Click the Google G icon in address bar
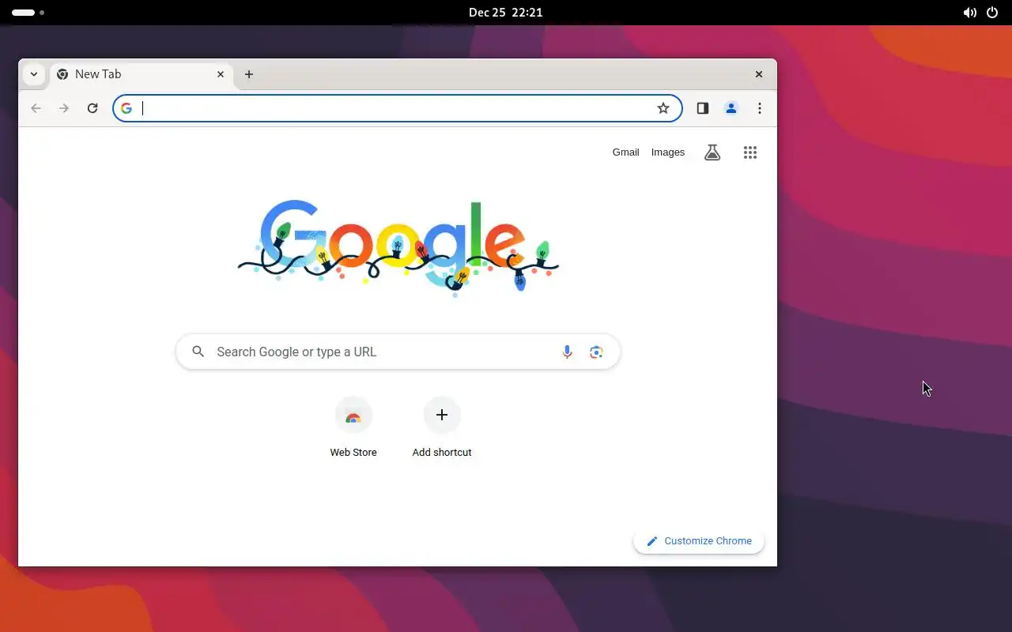Image resolution: width=1012 pixels, height=632 pixels. (126, 108)
